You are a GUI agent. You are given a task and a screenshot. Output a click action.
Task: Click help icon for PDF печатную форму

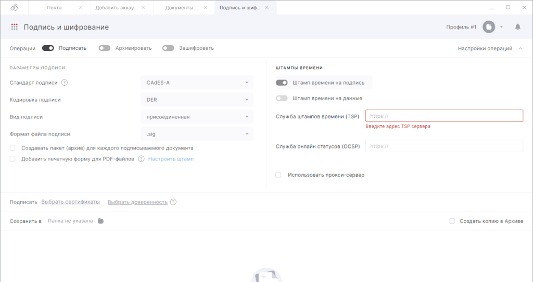point(141,159)
